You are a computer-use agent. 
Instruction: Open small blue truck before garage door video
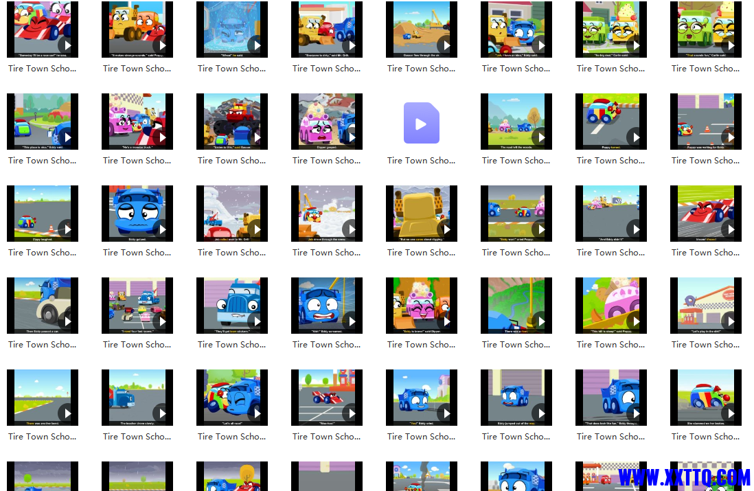tap(516, 397)
